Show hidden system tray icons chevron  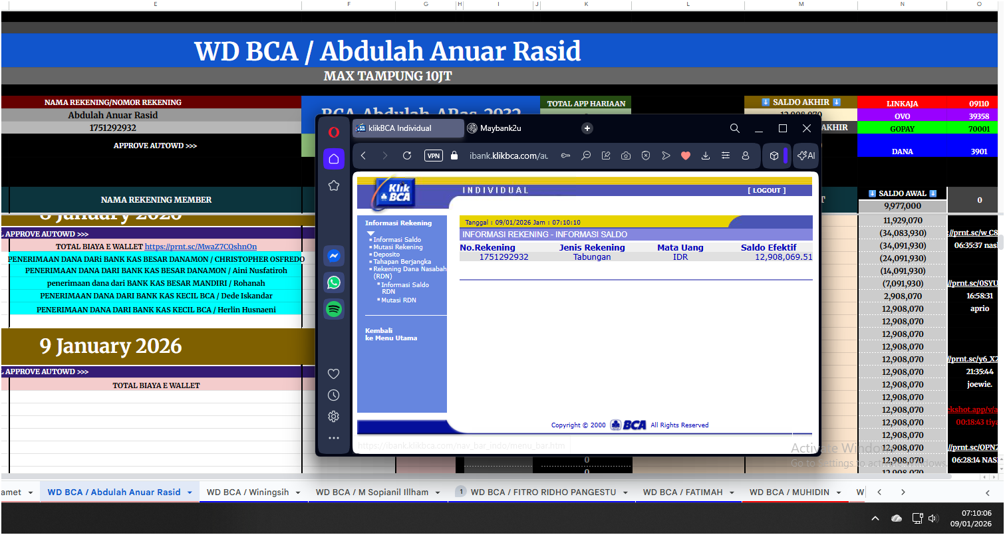875,518
